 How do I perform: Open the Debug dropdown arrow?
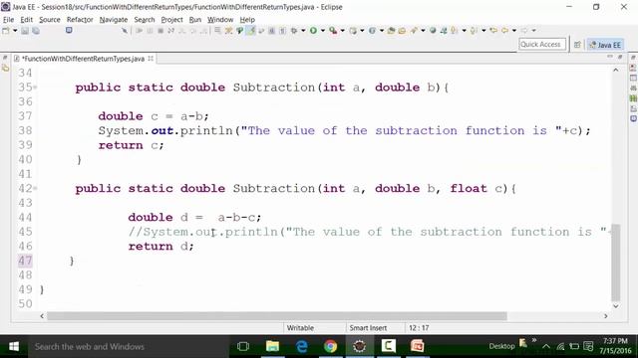coord(303,31)
